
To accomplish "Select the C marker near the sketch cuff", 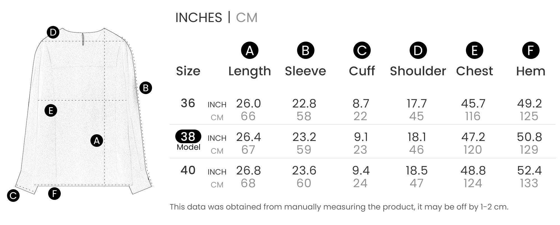I will click(13, 196).
